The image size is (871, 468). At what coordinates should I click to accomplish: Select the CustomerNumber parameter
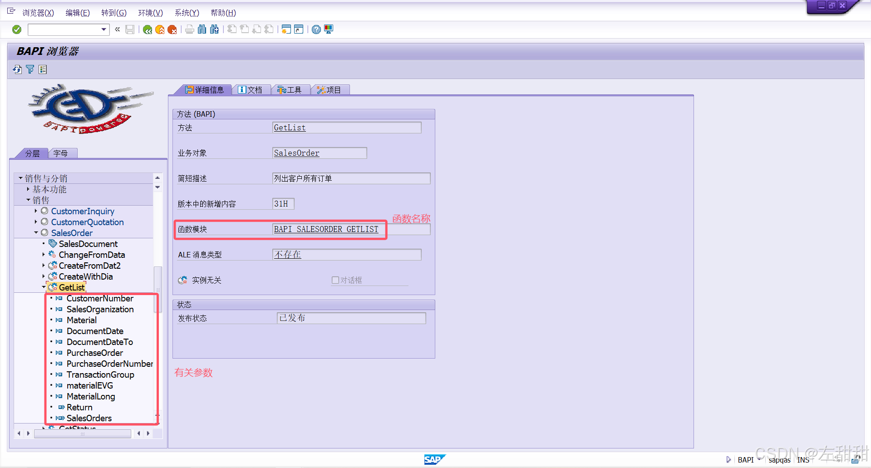tap(100, 298)
